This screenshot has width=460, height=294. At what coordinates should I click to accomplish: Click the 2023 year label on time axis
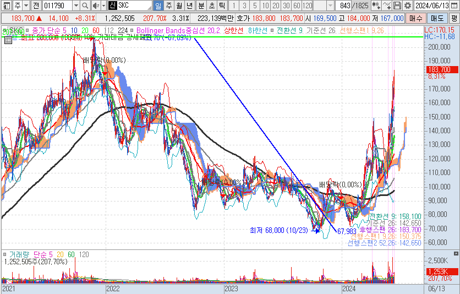pos(232,288)
